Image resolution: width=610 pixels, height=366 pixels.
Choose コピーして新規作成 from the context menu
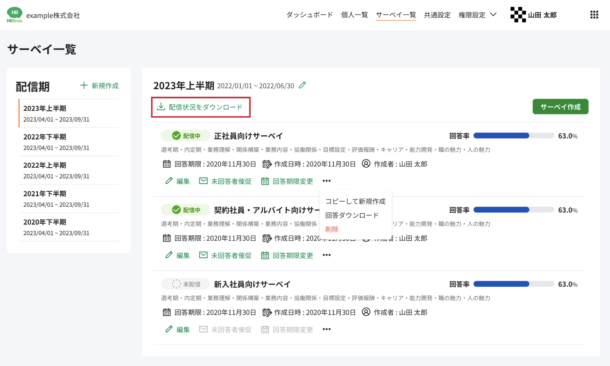point(355,201)
